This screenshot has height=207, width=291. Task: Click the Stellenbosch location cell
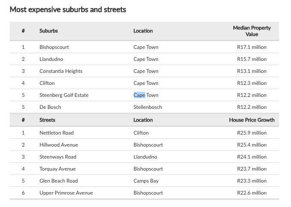[147, 107]
